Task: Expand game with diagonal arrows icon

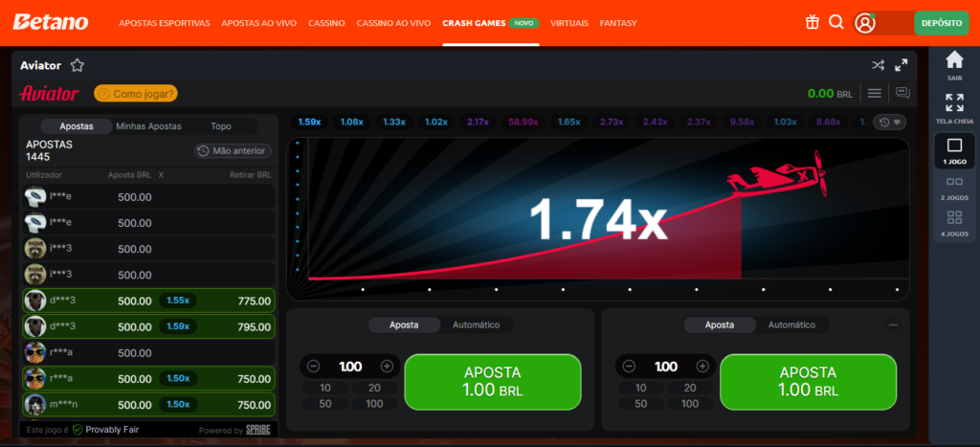Action: [x=901, y=65]
